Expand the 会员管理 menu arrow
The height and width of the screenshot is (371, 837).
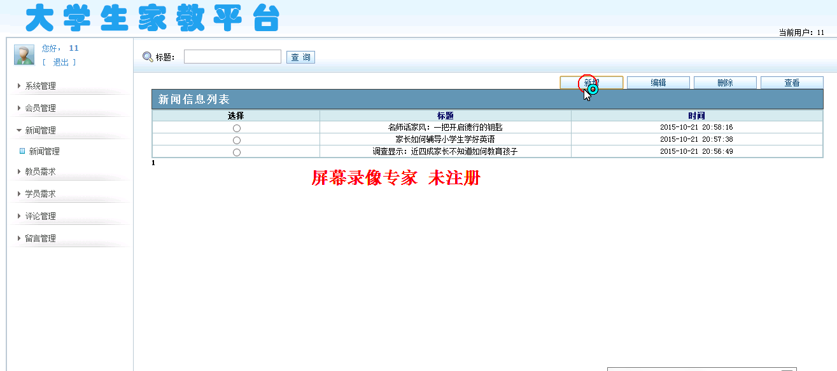19,108
